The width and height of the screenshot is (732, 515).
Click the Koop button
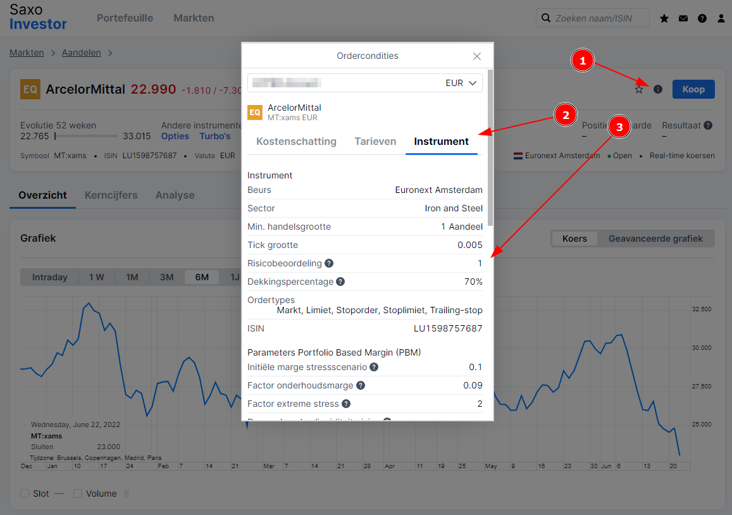coord(693,89)
